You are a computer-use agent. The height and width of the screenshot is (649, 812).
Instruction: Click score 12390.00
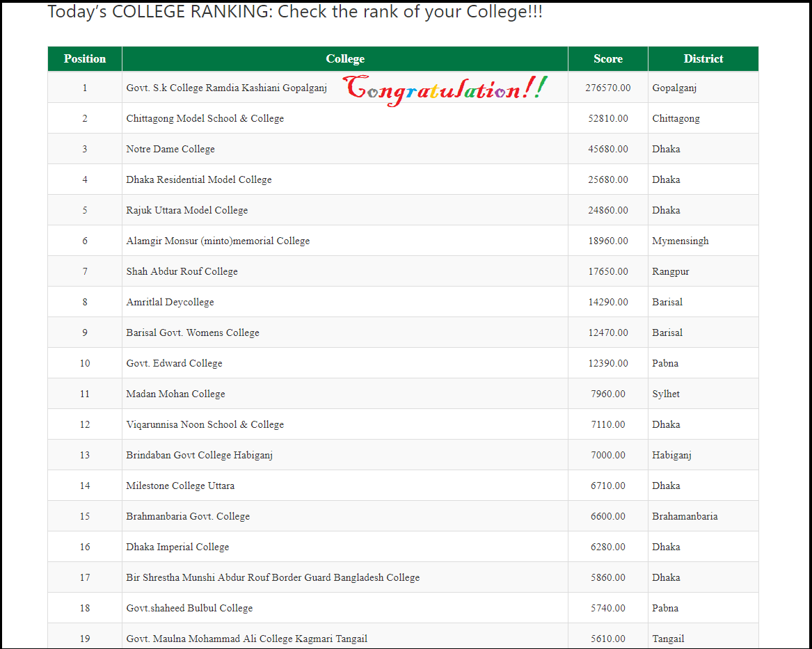tap(608, 363)
